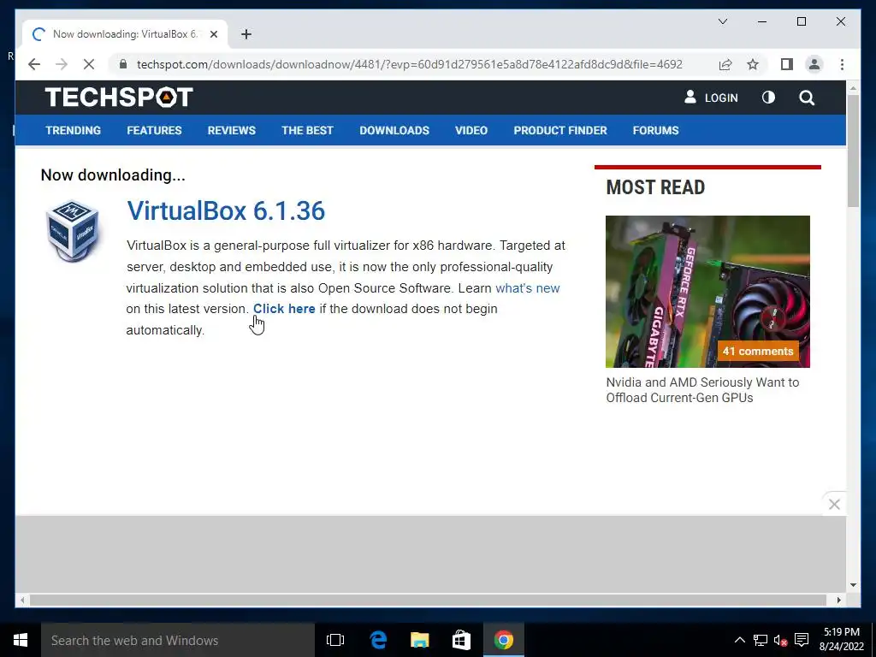
Task: Click the taskbar clock showing 5:19 PM
Action: 842,639
